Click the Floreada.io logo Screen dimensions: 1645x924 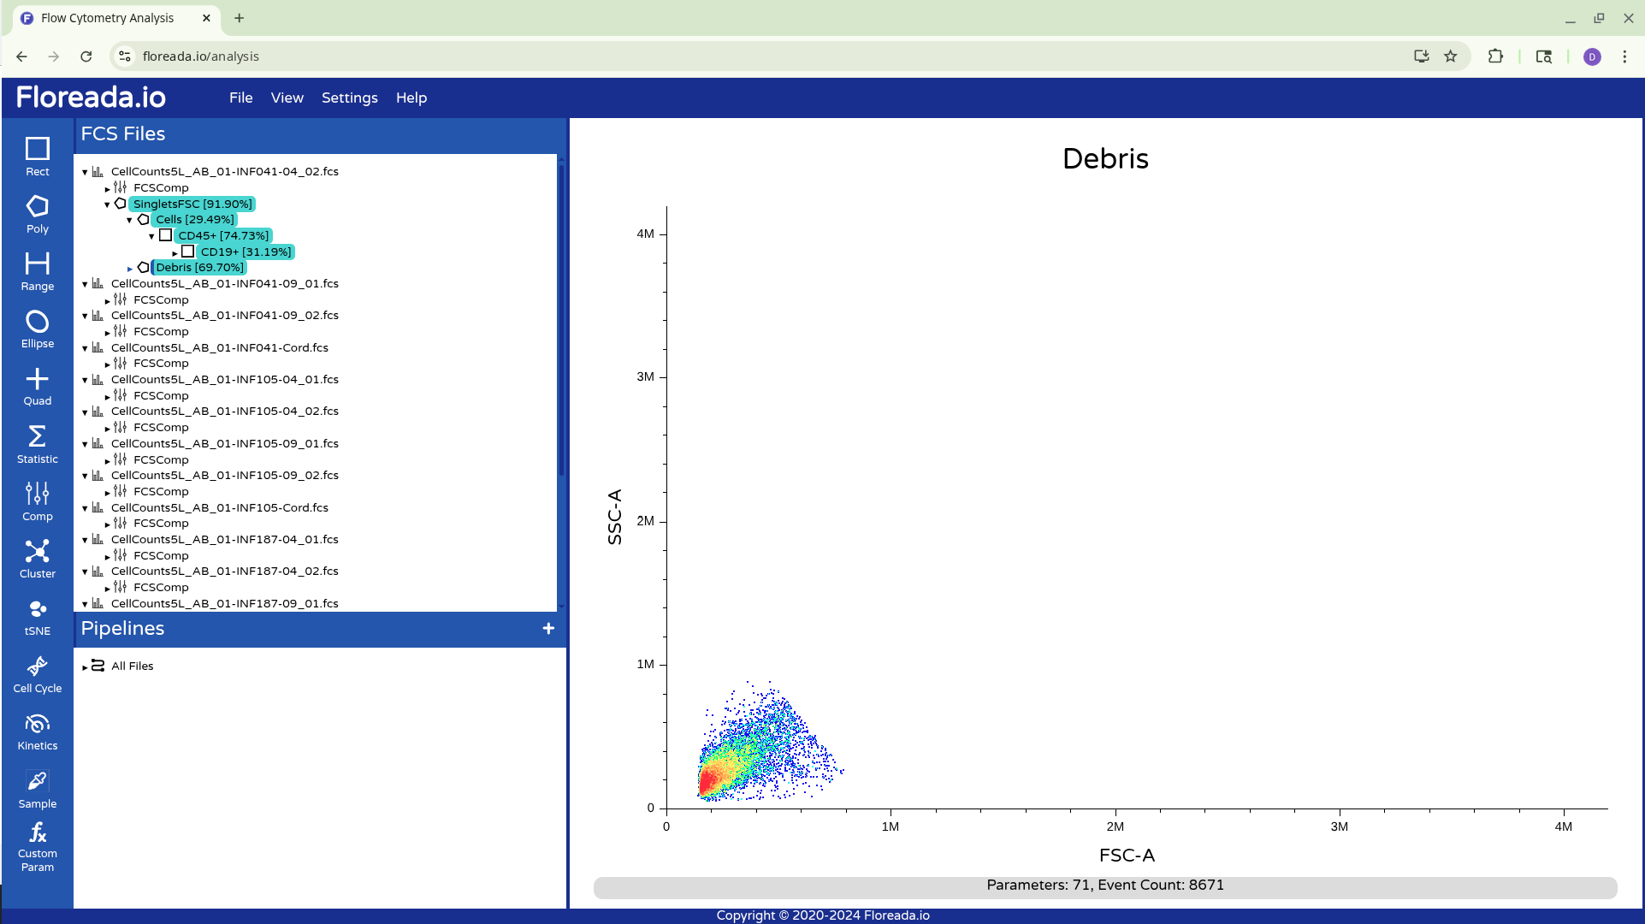pos(91,98)
